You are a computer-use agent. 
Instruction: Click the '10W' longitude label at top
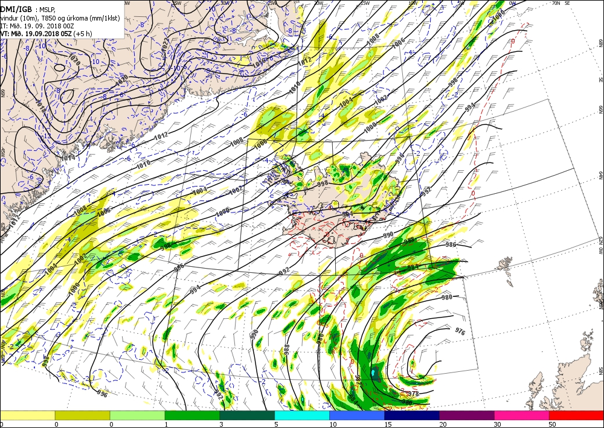[413, 3]
